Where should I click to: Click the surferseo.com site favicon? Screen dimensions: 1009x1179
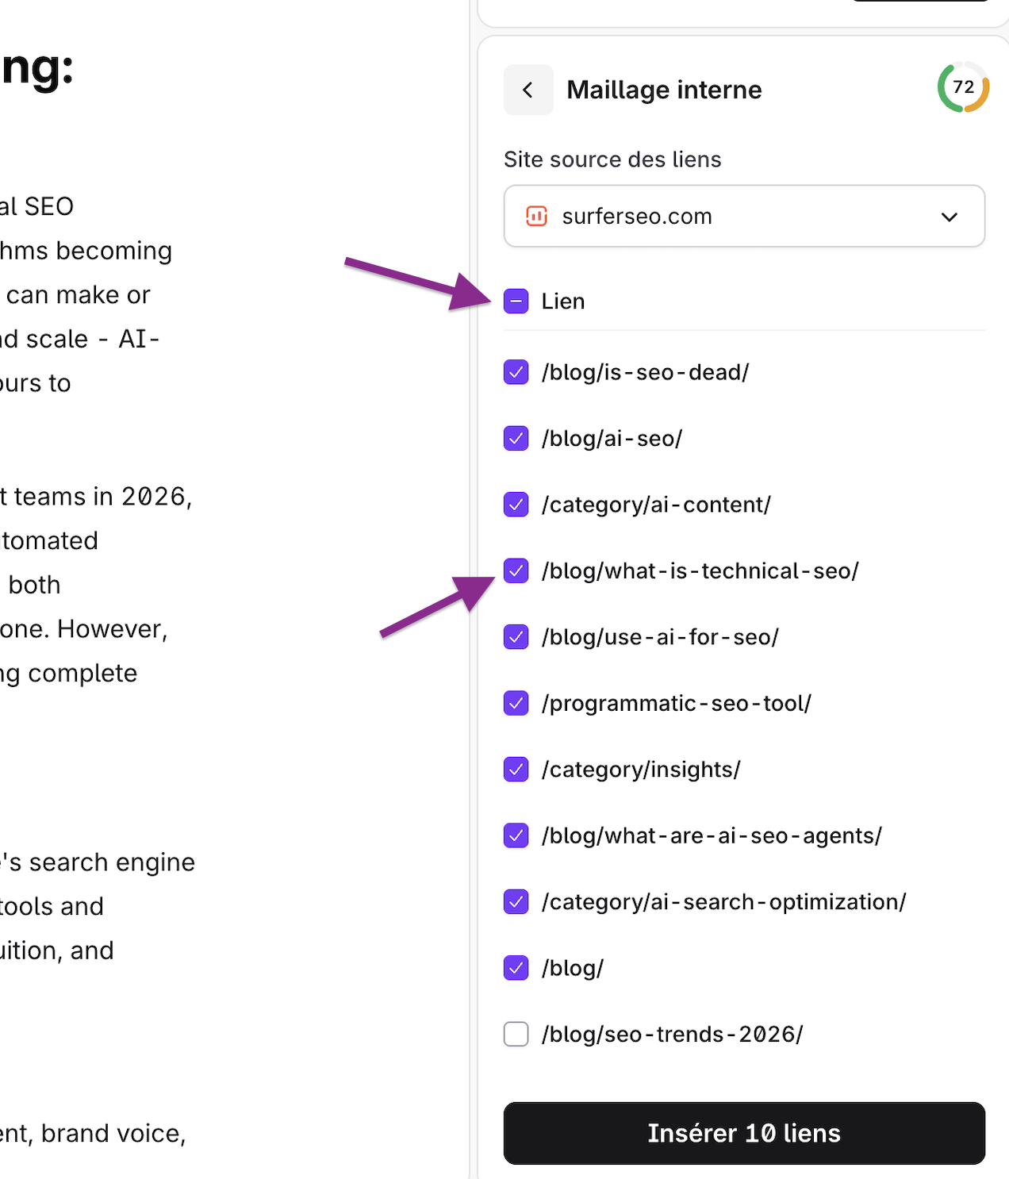pyautogui.click(x=537, y=216)
